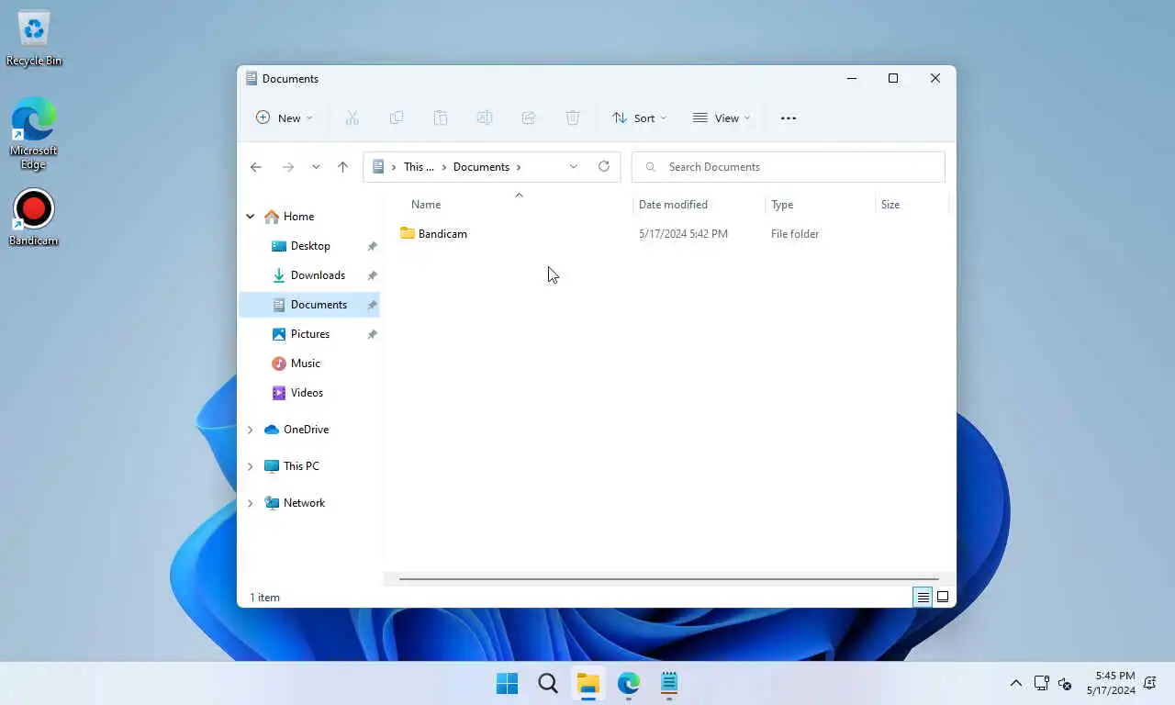Expand the address bar history dropdown
1175x705 pixels.
574,166
